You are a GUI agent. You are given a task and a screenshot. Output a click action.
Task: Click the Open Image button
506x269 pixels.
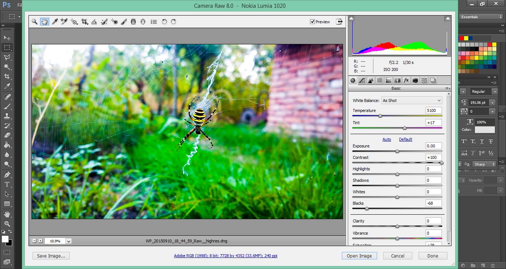click(359, 256)
